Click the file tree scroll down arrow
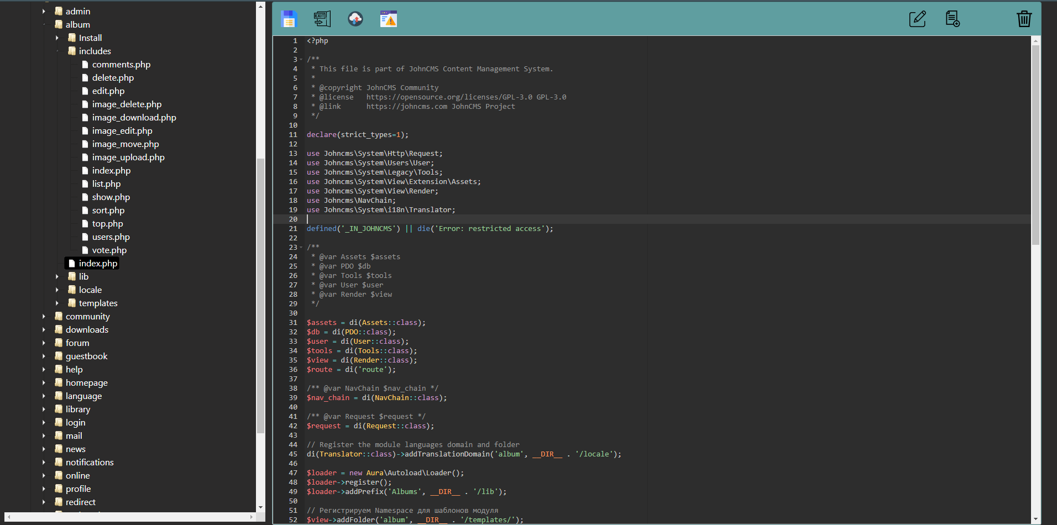This screenshot has width=1057, height=525. coord(260,507)
